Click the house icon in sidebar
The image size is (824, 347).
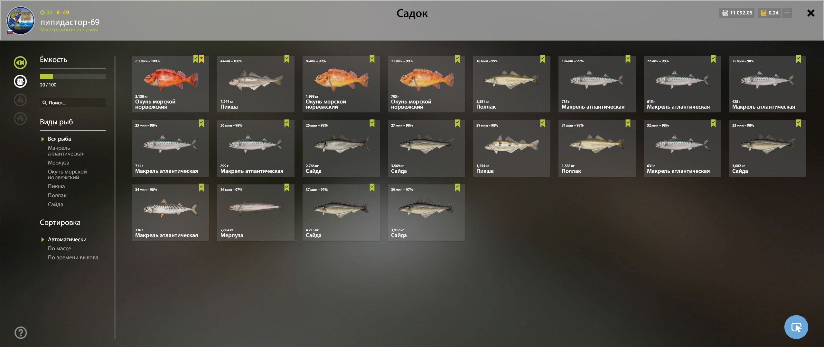20,119
